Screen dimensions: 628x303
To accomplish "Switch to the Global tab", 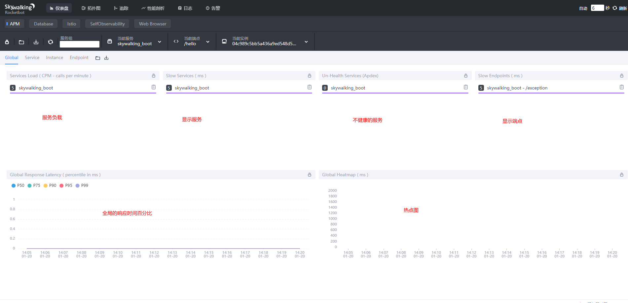I will [12, 57].
